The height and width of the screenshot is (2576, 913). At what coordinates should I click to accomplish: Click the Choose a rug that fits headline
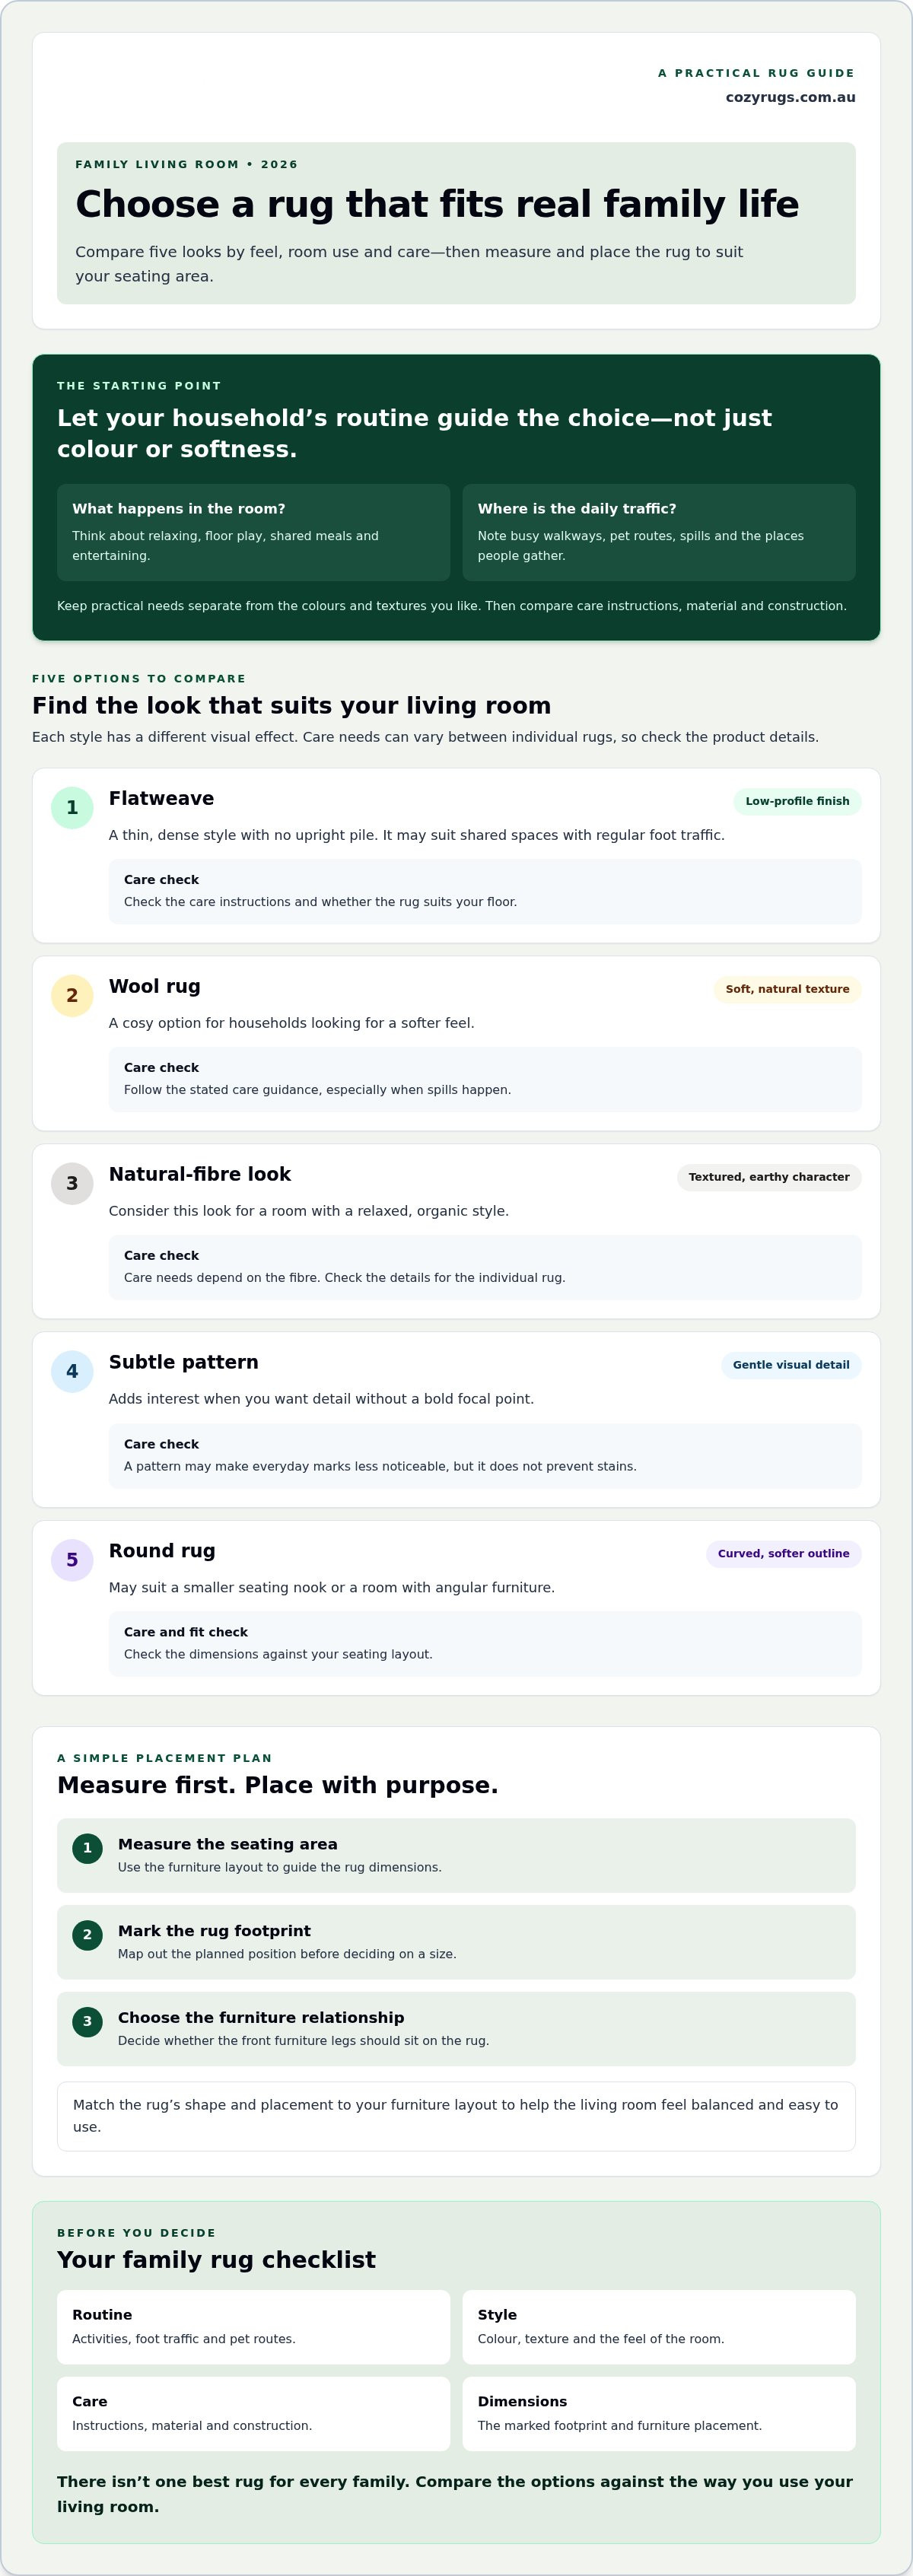pos(437,204)
